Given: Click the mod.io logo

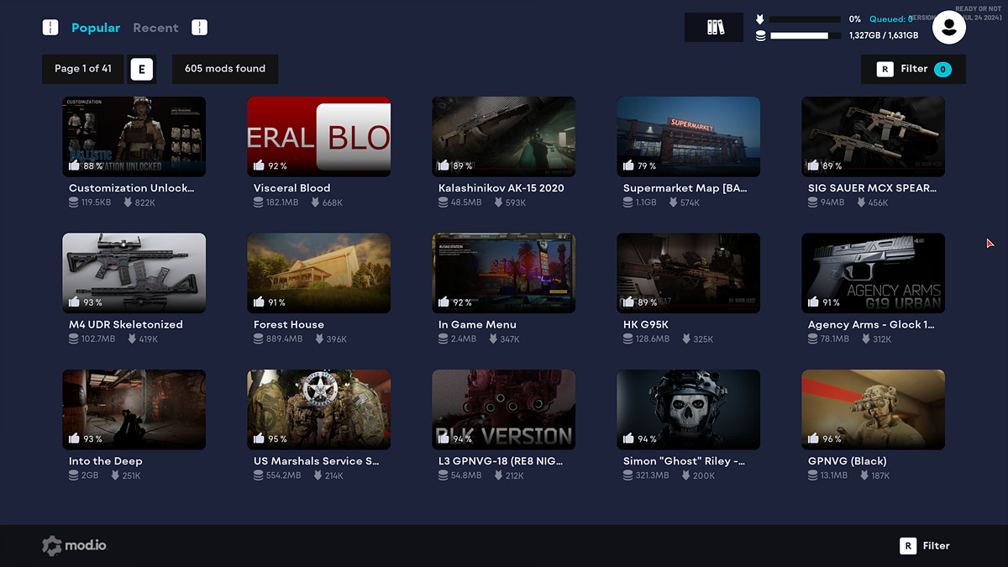Looking at the screenshot, I should click(76, 546).
